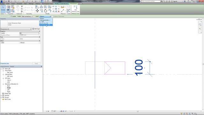The width and height of the screenshot is (204, 115).
Task: Select the Mirror - Draw Axis tool
Action: click(x=50, y=7)
